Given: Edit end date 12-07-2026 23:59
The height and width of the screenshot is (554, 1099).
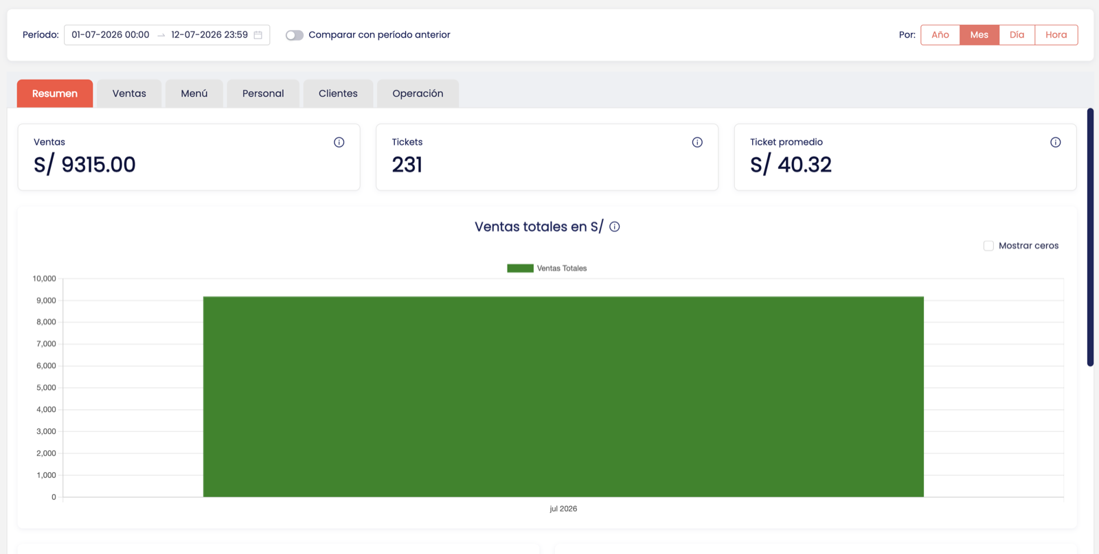Looking at the screenshot, I should (209, 35).
